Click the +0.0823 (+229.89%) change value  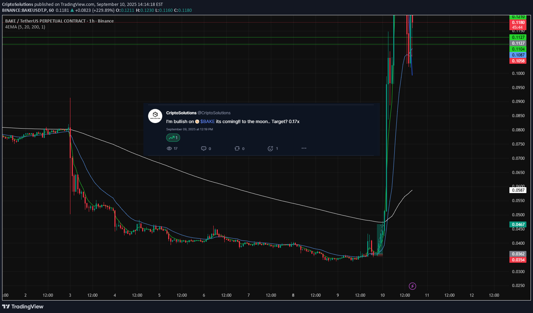94,10
